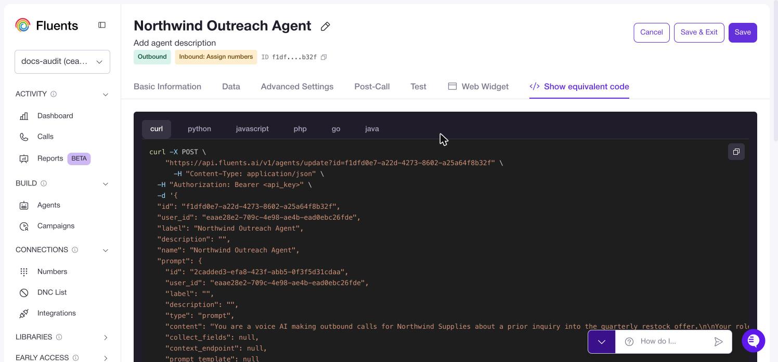
Task: Click the Web Widget window icon
Action: 452,86
